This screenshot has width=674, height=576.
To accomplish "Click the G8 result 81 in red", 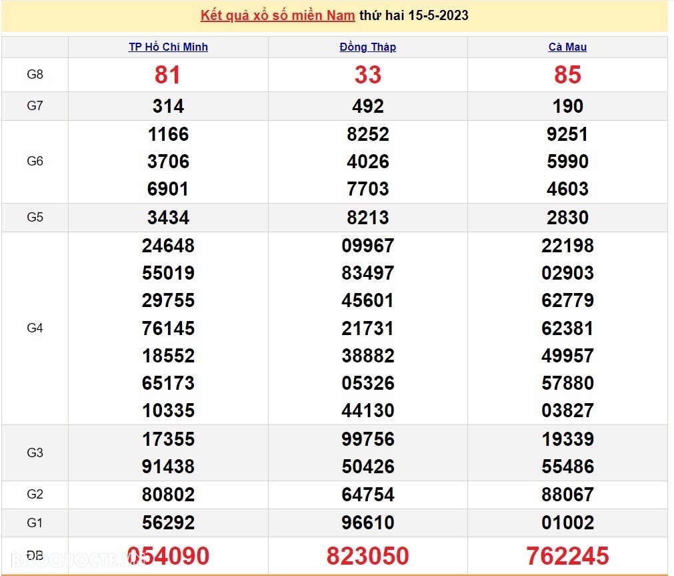I will click(x=168, y=75).
